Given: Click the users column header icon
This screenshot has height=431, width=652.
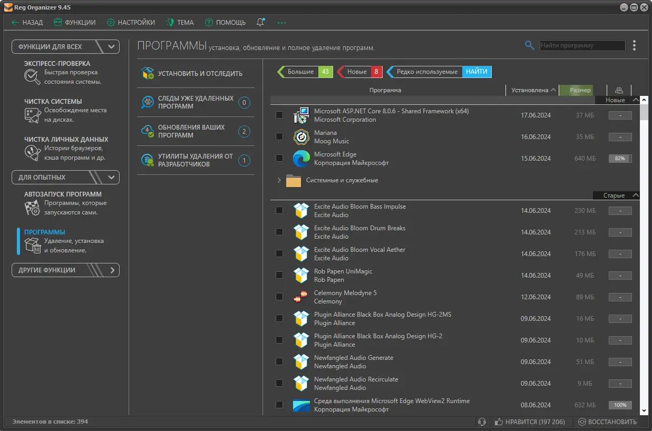Looking at the screenshot, I should pos(619,90).
